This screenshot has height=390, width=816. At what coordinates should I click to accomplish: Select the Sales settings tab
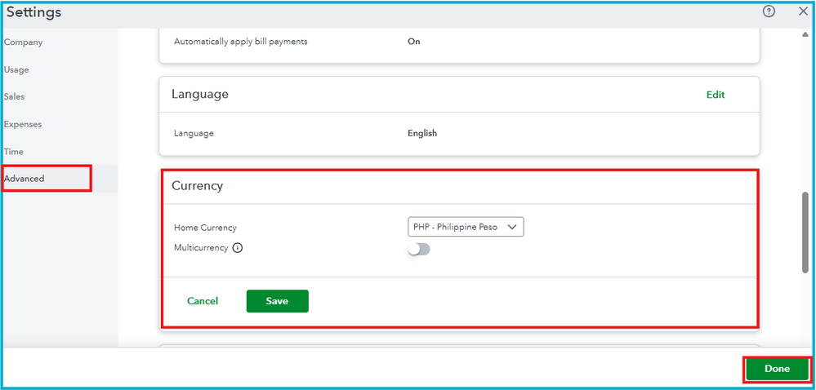pyautogui.click(x=15, y=96)
